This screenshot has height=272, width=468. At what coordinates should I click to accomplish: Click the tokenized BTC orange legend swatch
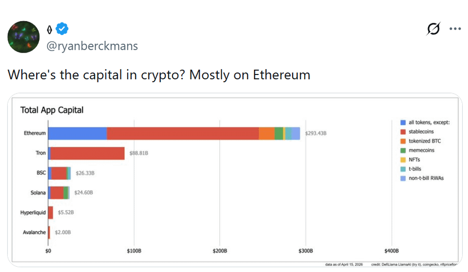click(x=403, y=141)
